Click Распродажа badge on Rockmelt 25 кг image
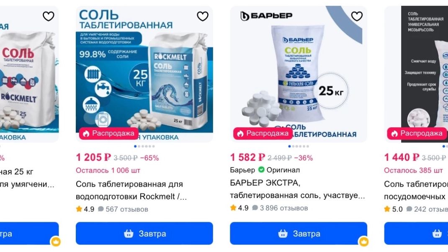The height and width of the screenshot is (252, 448). coord(108,134)
